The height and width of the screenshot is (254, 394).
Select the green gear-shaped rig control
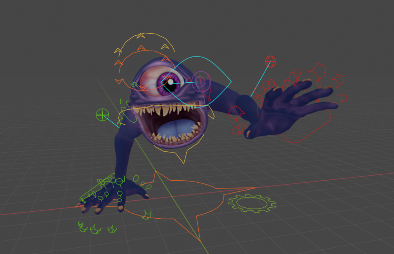[252, 203]
